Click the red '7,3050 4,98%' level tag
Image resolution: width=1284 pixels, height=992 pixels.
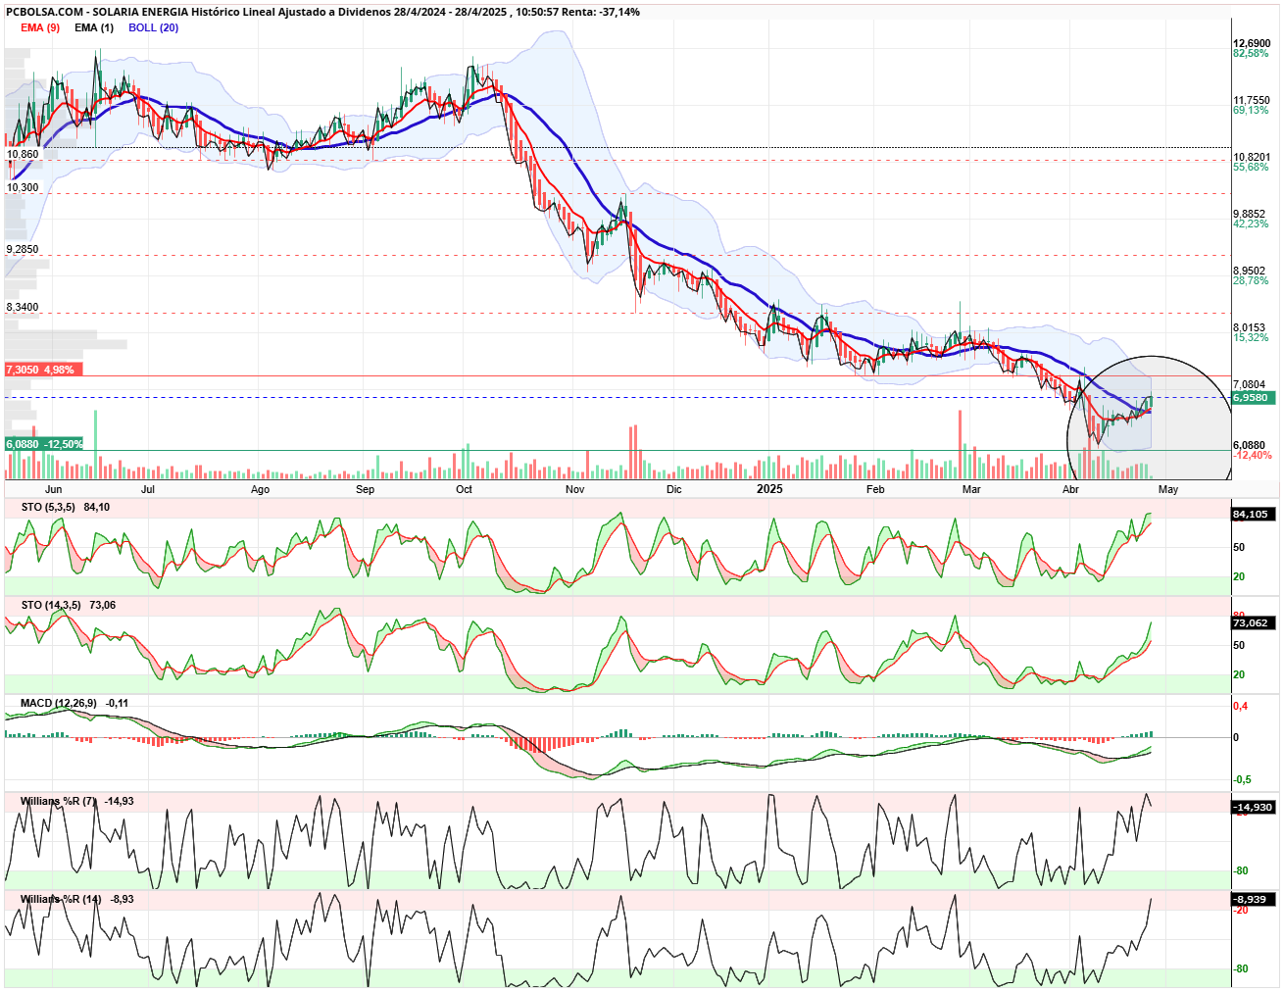pyautogui.click(x=44, y=370)
